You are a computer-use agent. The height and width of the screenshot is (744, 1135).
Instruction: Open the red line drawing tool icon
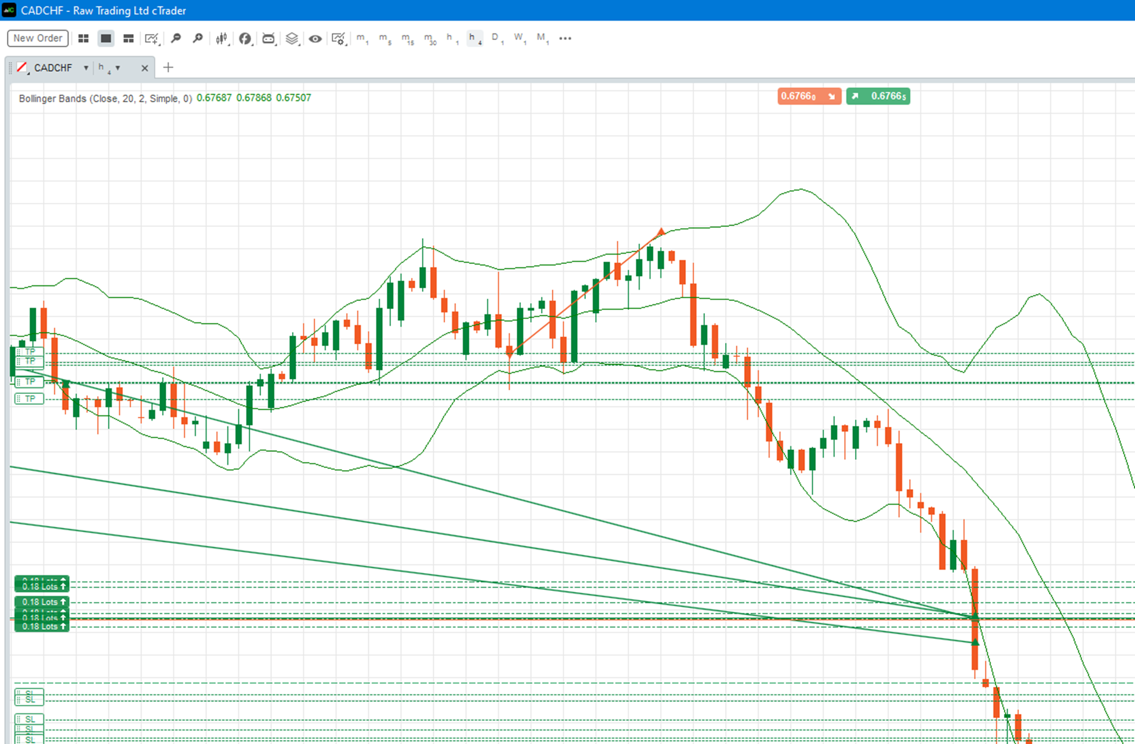click(23, 68)
